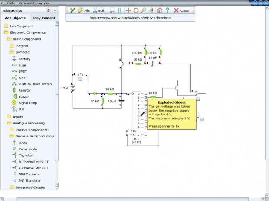
Task: Collapse the Analogue Processing folder
Action: pos(26,123)
